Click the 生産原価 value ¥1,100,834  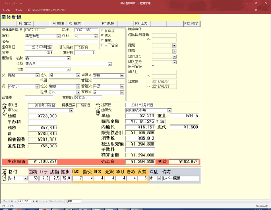(x=43, y=162)
